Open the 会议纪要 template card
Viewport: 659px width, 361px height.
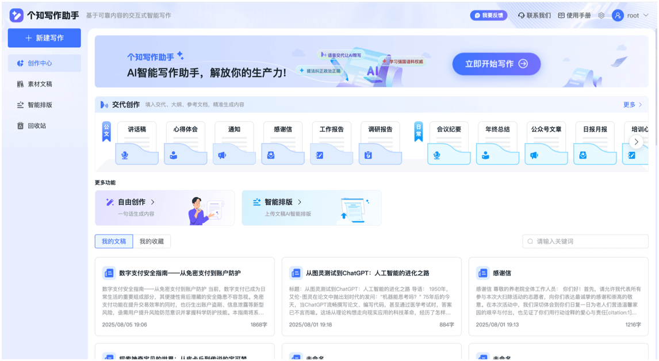tap(449, 143)
